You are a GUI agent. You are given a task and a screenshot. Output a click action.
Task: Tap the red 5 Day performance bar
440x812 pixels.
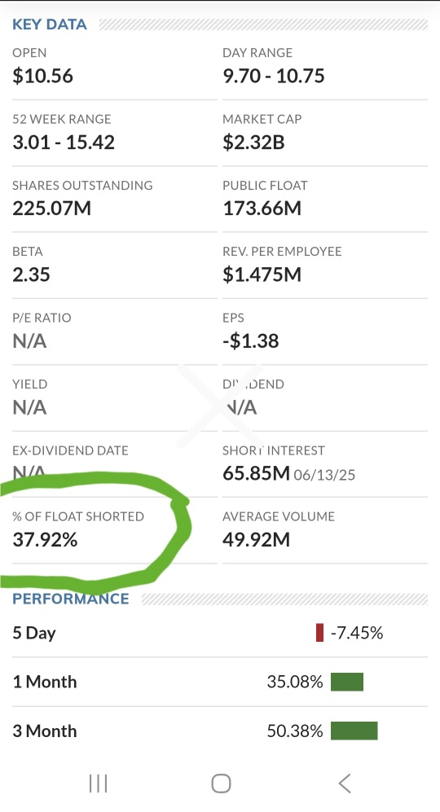click(319, 633)
